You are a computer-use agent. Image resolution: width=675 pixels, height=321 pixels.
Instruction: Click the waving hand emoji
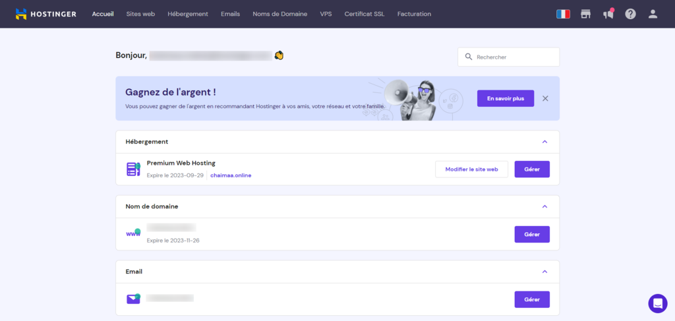tap(279, 55)
